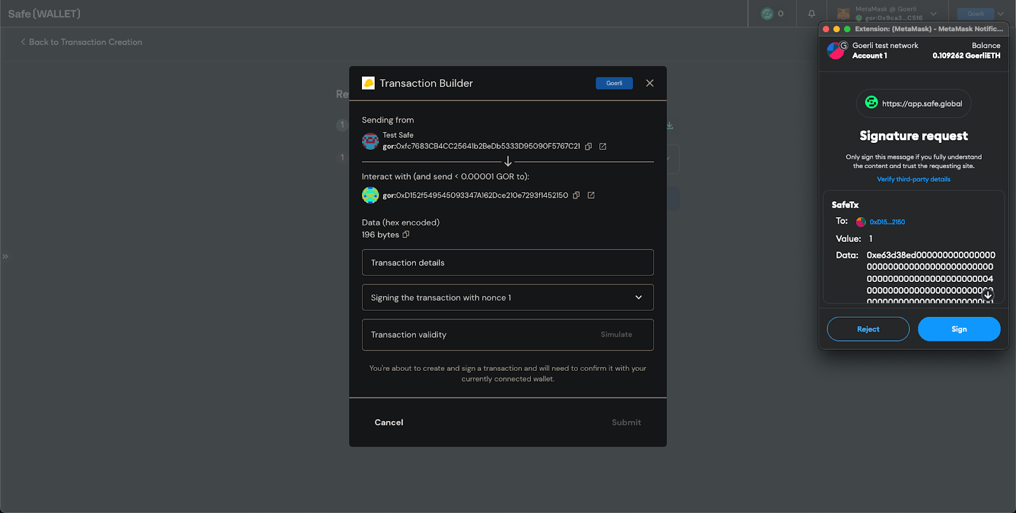Expand the Transaction details section
Image resolution: width=1016 pixels, height=513 pixels.
coord(508,262)
